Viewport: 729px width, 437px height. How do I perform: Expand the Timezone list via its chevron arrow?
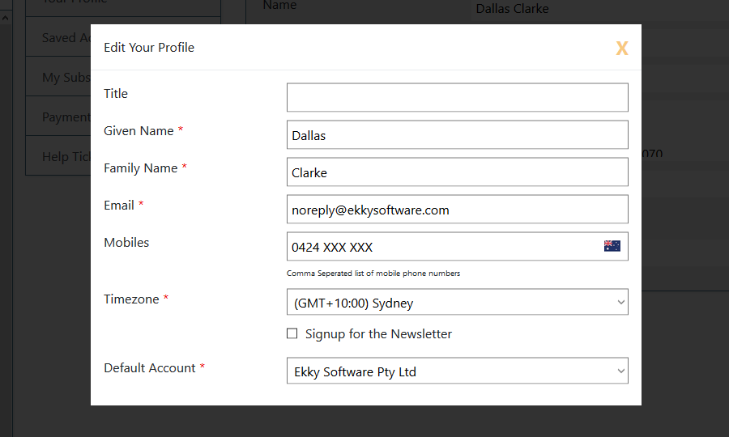pyautogui.click(x=620, y=303)
